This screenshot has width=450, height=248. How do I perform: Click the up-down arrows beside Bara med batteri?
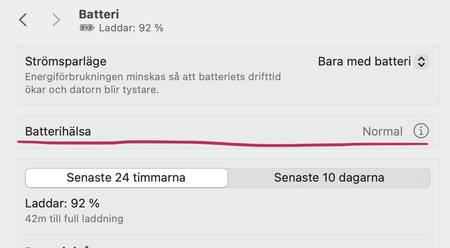[x=421, y=61]
